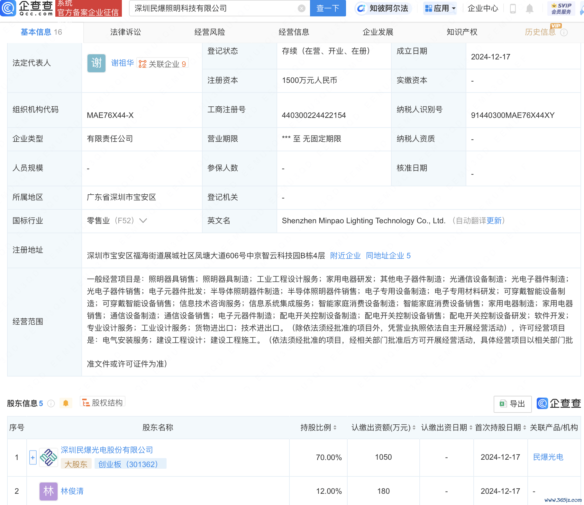Viewport: 584px width, 505px height.
Task: Export shareholder list with 导出
Action: click(513, 404)
